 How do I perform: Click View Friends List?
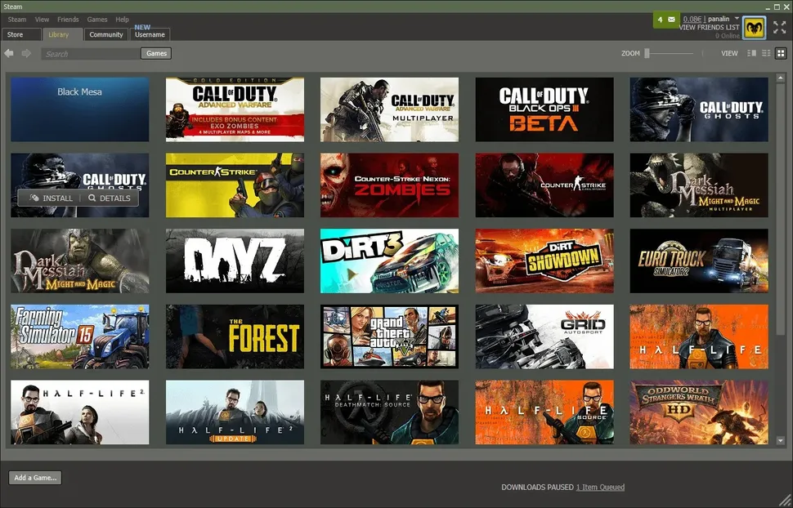point(709,27)
